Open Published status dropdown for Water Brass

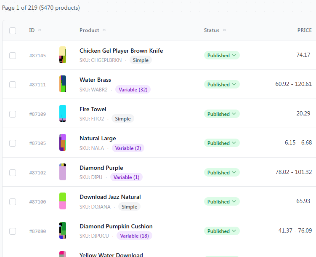(x=222, y=84)
